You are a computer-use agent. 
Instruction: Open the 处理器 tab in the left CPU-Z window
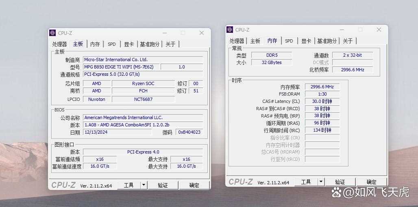pyautogui.click(x=59, y=44)
